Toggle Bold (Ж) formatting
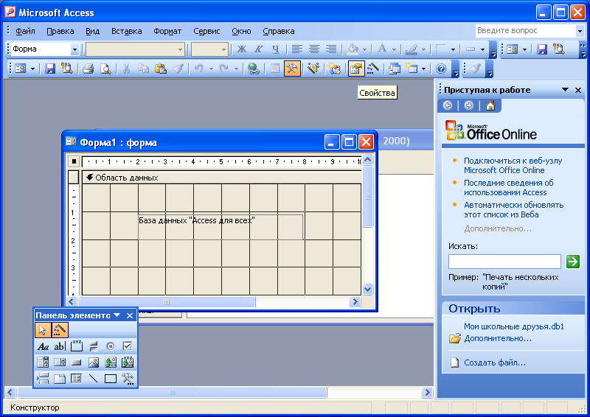The height and width of the screenshot is (417, 590). (242, 49)
